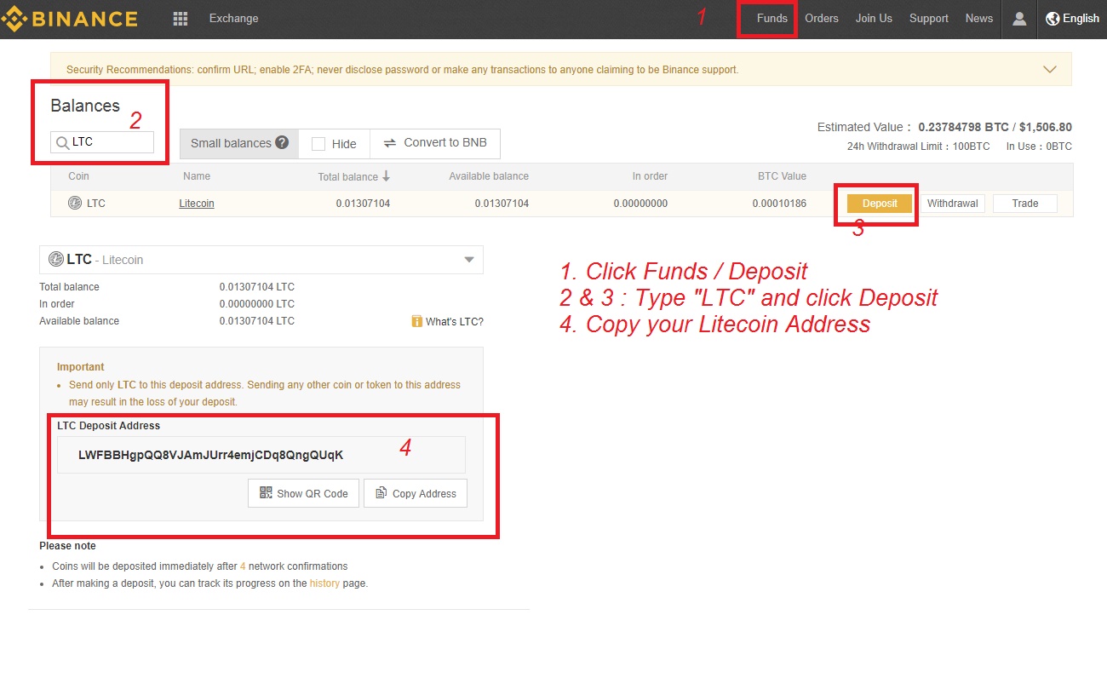Click the 24h Withdrawal Limit text

918,147
